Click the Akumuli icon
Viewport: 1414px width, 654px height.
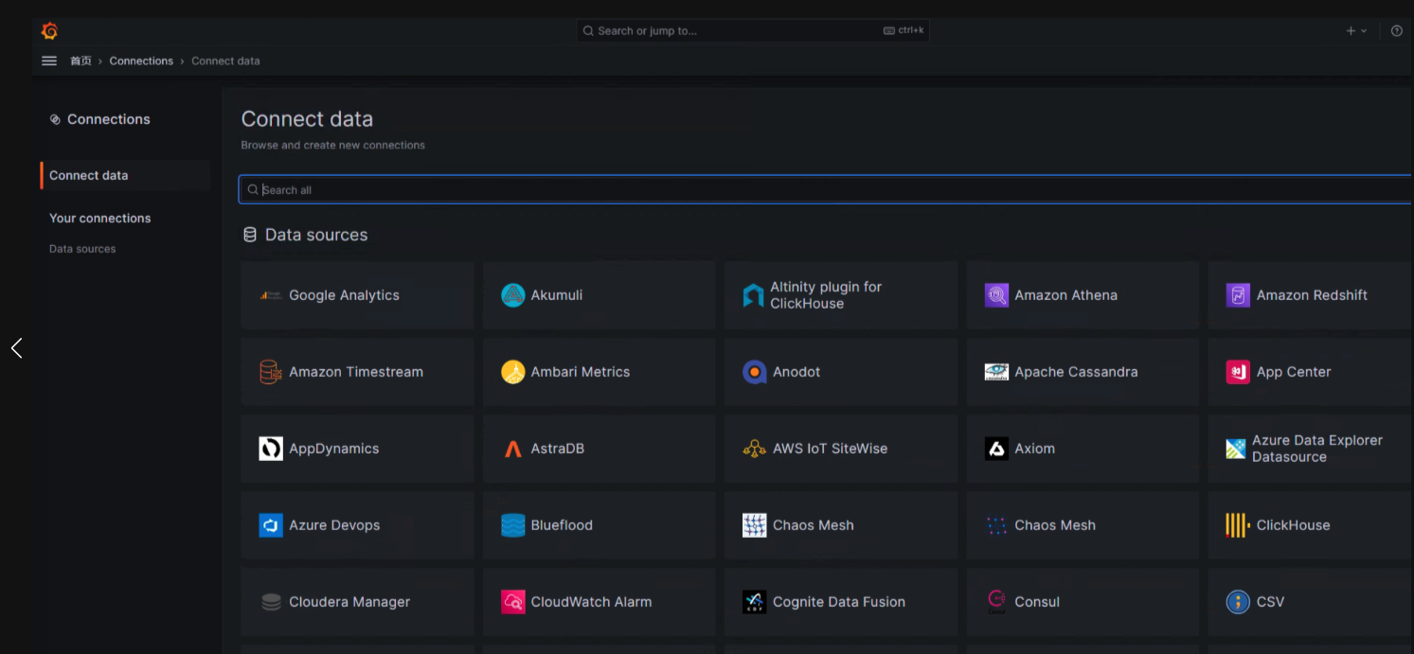(513, 295)
